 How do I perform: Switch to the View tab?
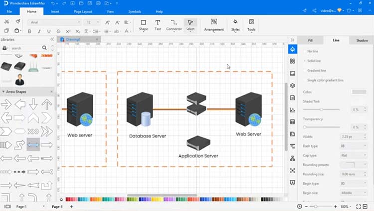pyautogui.click(x=110, y=11)
